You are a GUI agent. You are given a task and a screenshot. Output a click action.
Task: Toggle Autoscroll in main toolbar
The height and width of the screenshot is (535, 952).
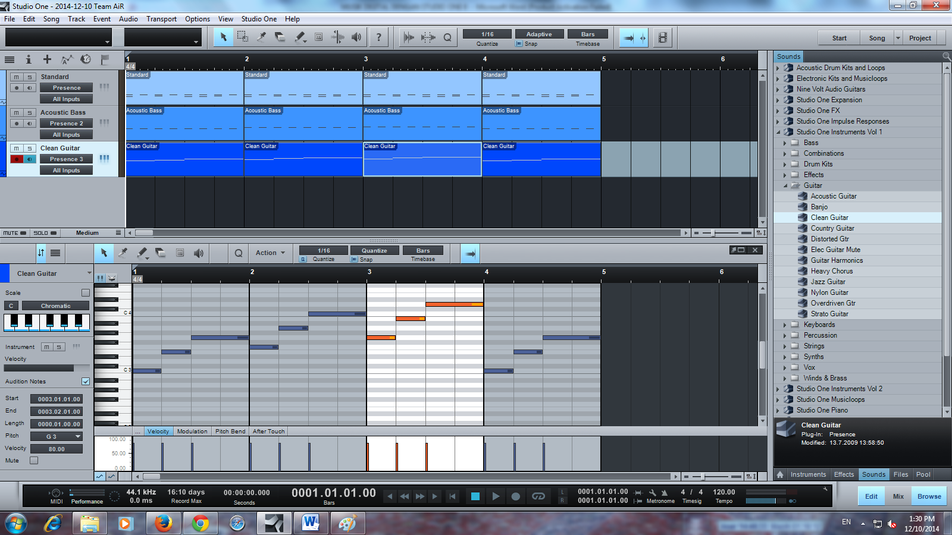(628, 37)
